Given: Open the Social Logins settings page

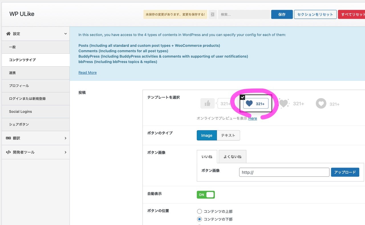Looking at the screenshot, I should pyautogui.click(x=21, y=112).
